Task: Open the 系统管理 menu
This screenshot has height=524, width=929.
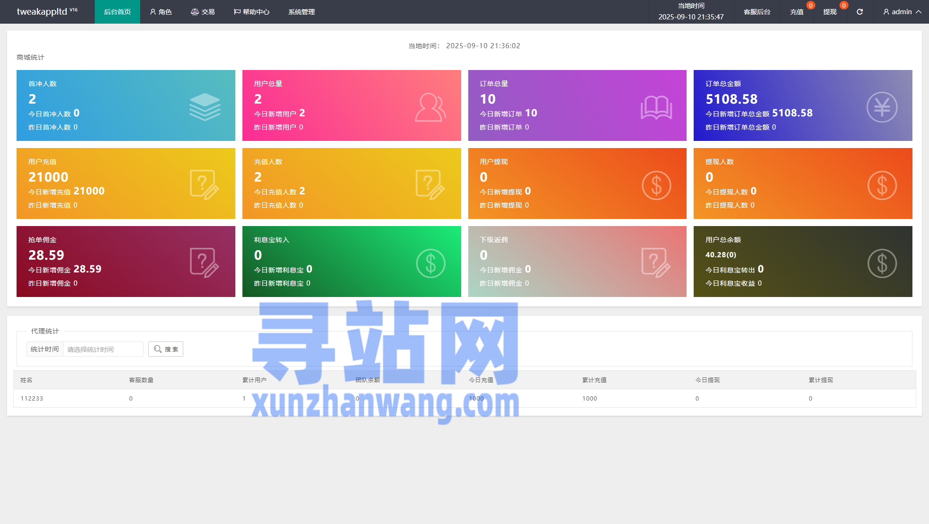Action: [301, 12]
